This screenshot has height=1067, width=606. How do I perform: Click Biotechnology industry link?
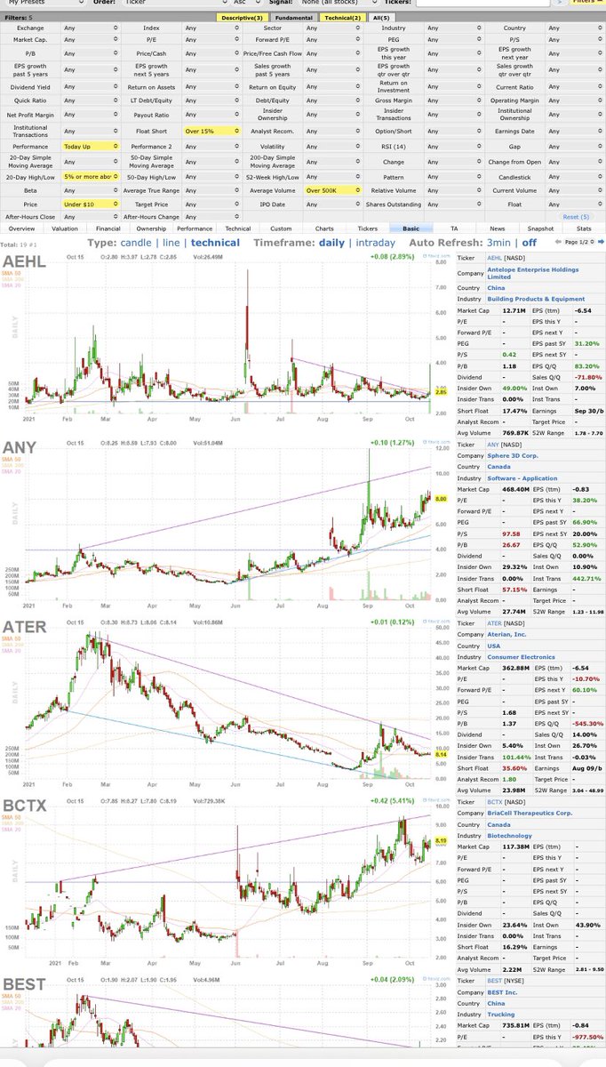[508, 836]
